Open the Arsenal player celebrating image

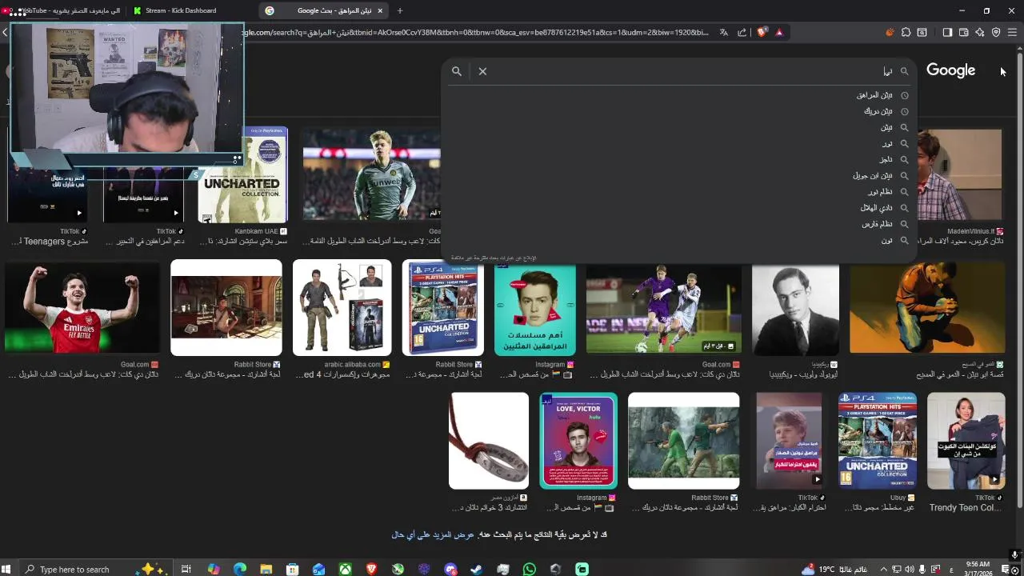(82, 307)
